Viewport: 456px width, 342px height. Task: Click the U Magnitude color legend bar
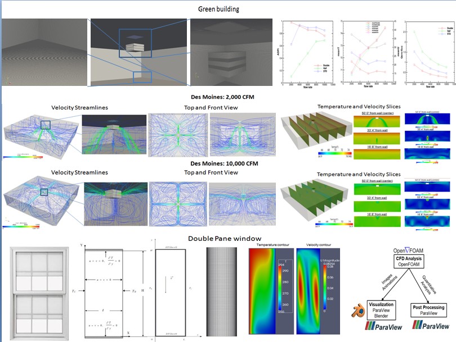[x=325, y=287]
